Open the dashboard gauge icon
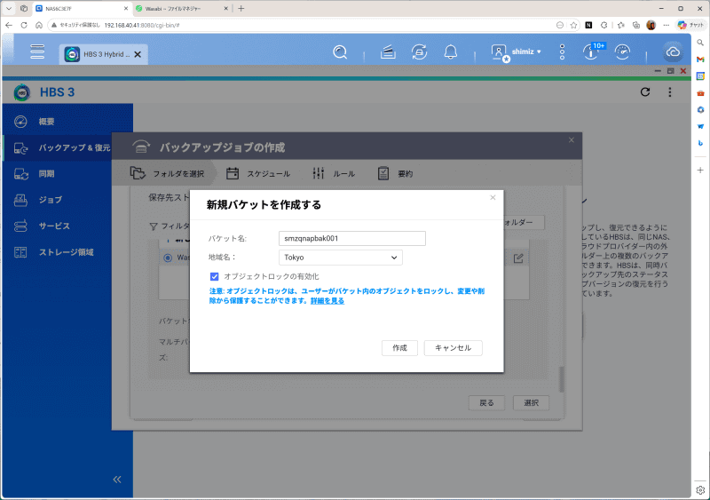This screenshot has width=710, height=500. point(623,52)
